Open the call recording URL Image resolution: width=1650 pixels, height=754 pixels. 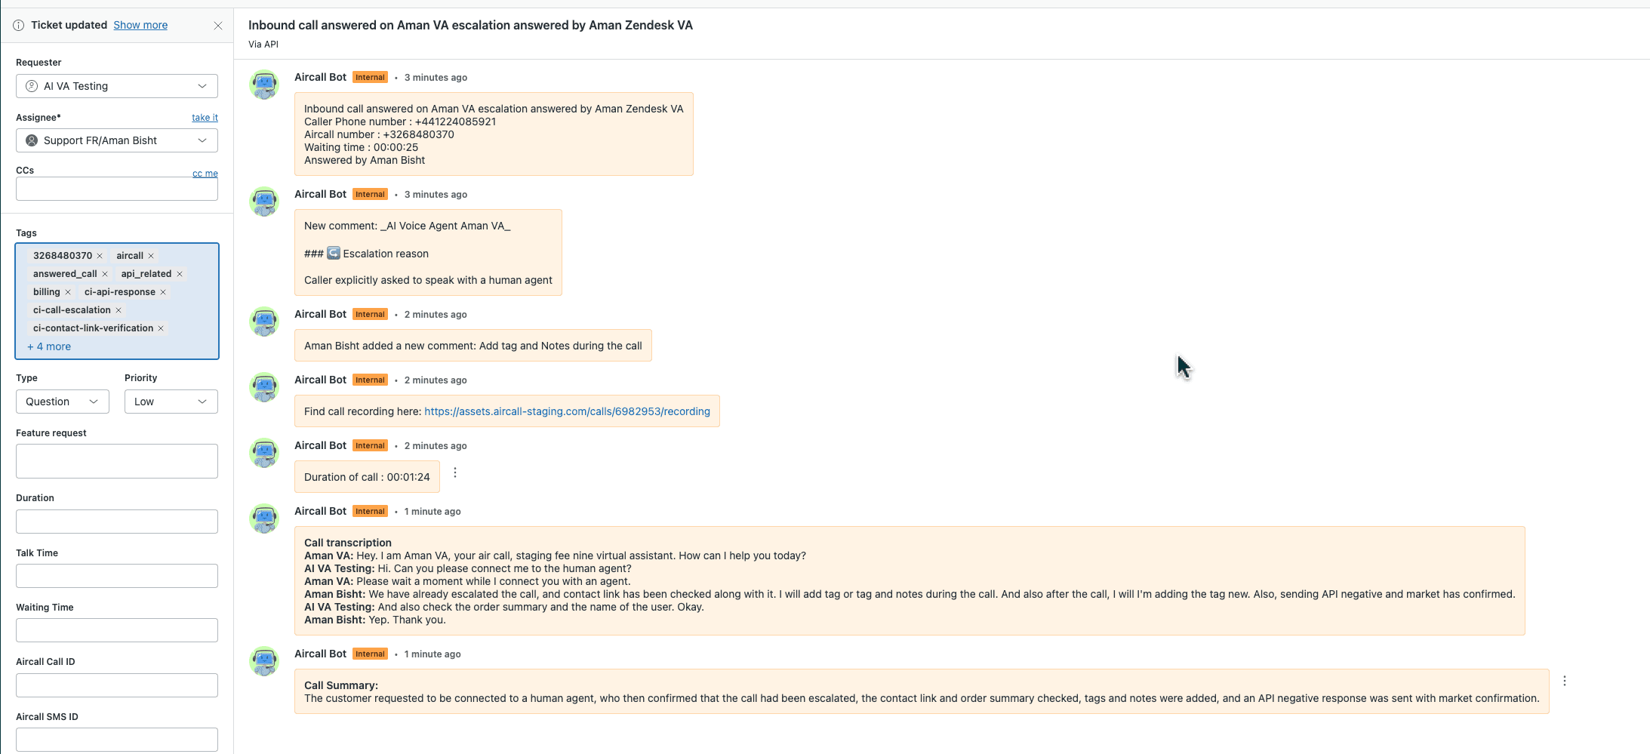[x=567, y=411]
